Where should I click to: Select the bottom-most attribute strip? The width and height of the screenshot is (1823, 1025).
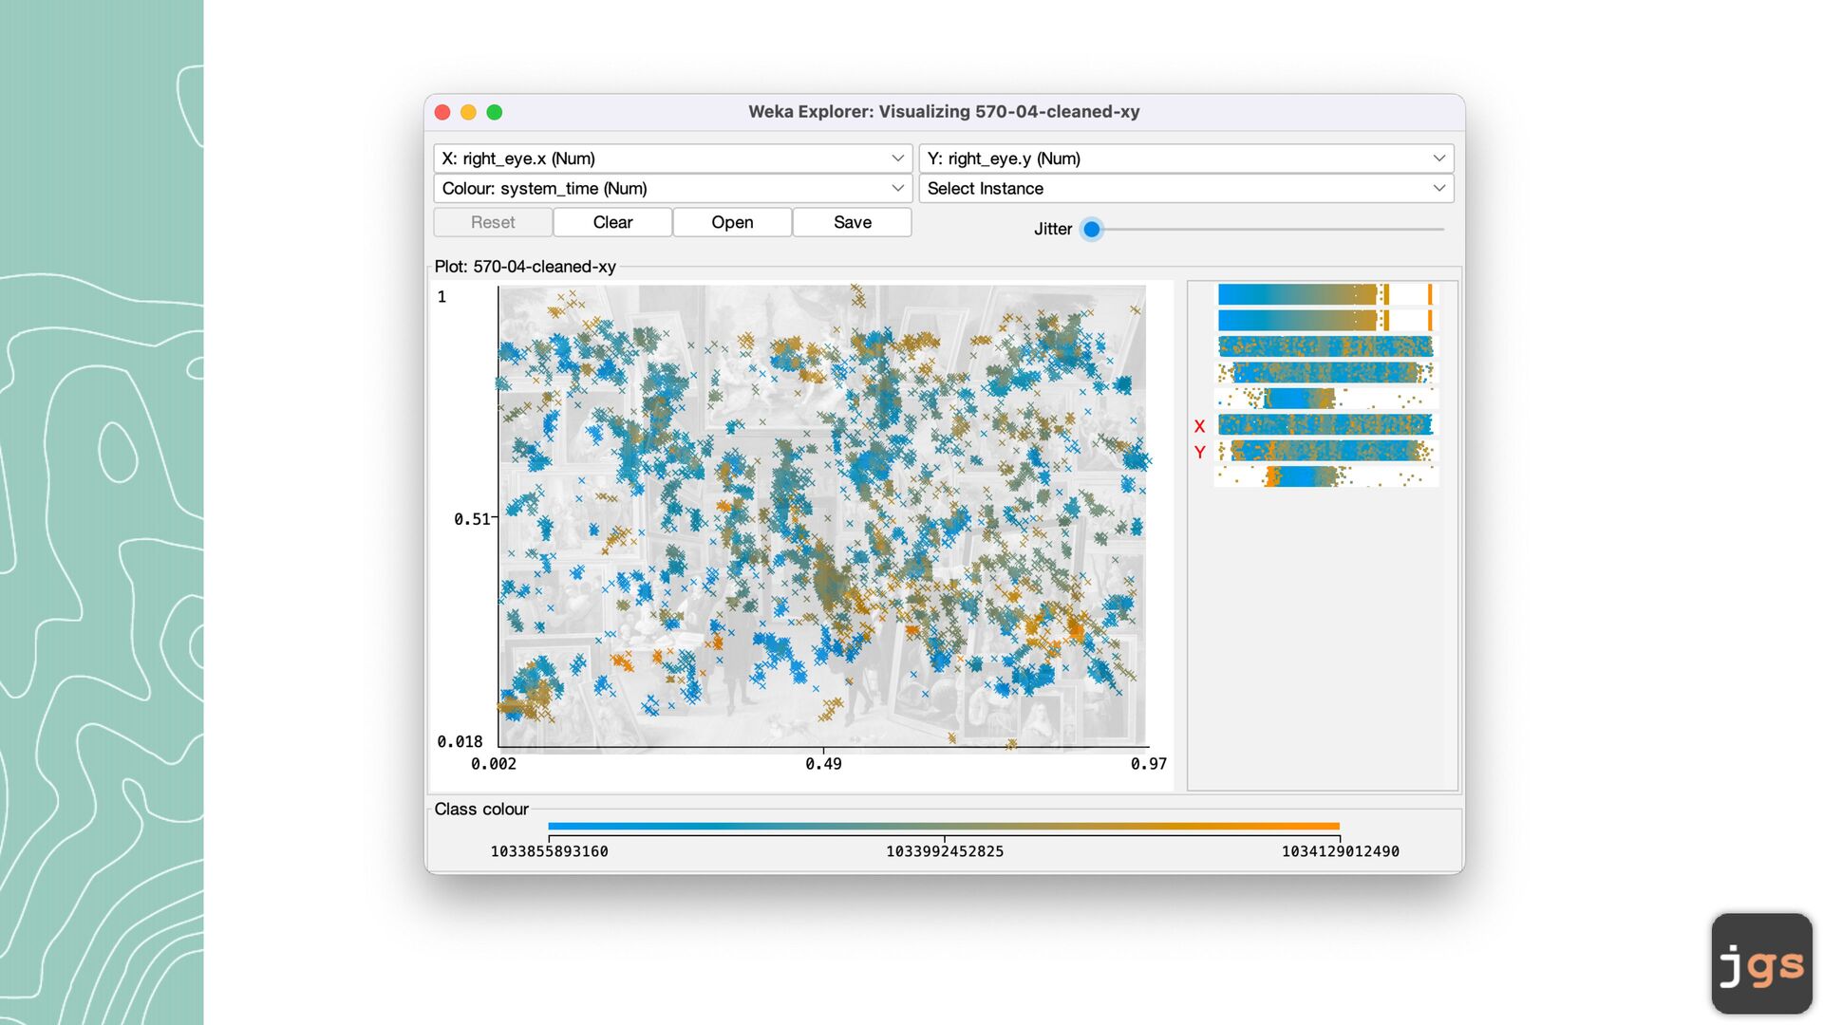click(x=1325, y=476)
